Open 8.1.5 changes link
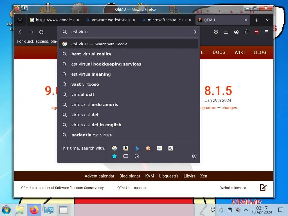The height and width of the screenshot is (216, 288). coord(229,108)
